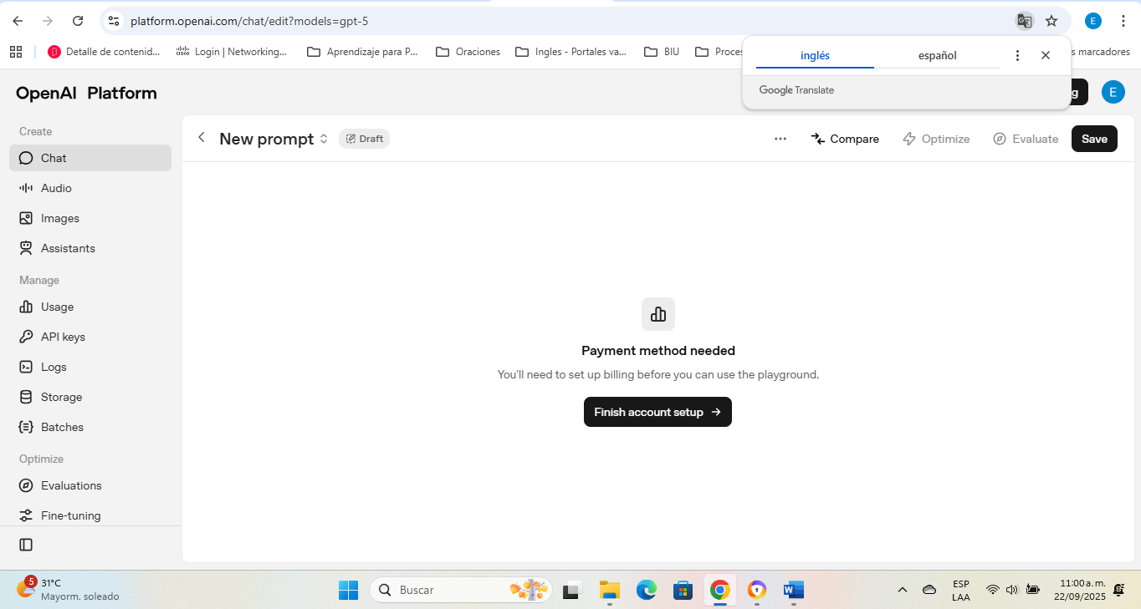Select inglés tab in Google Translate popup
1141x609 pixels.
point(815,55)
